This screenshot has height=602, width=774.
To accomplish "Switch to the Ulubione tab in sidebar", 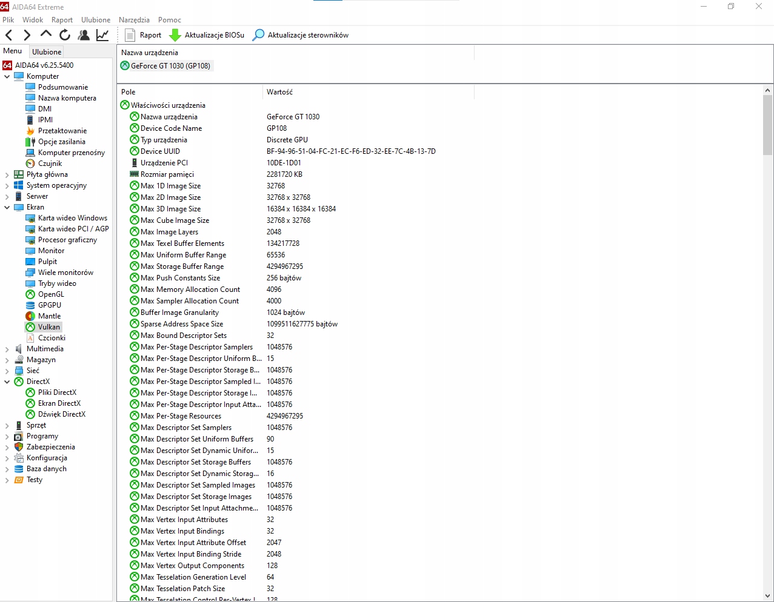I will pos(47,51).
